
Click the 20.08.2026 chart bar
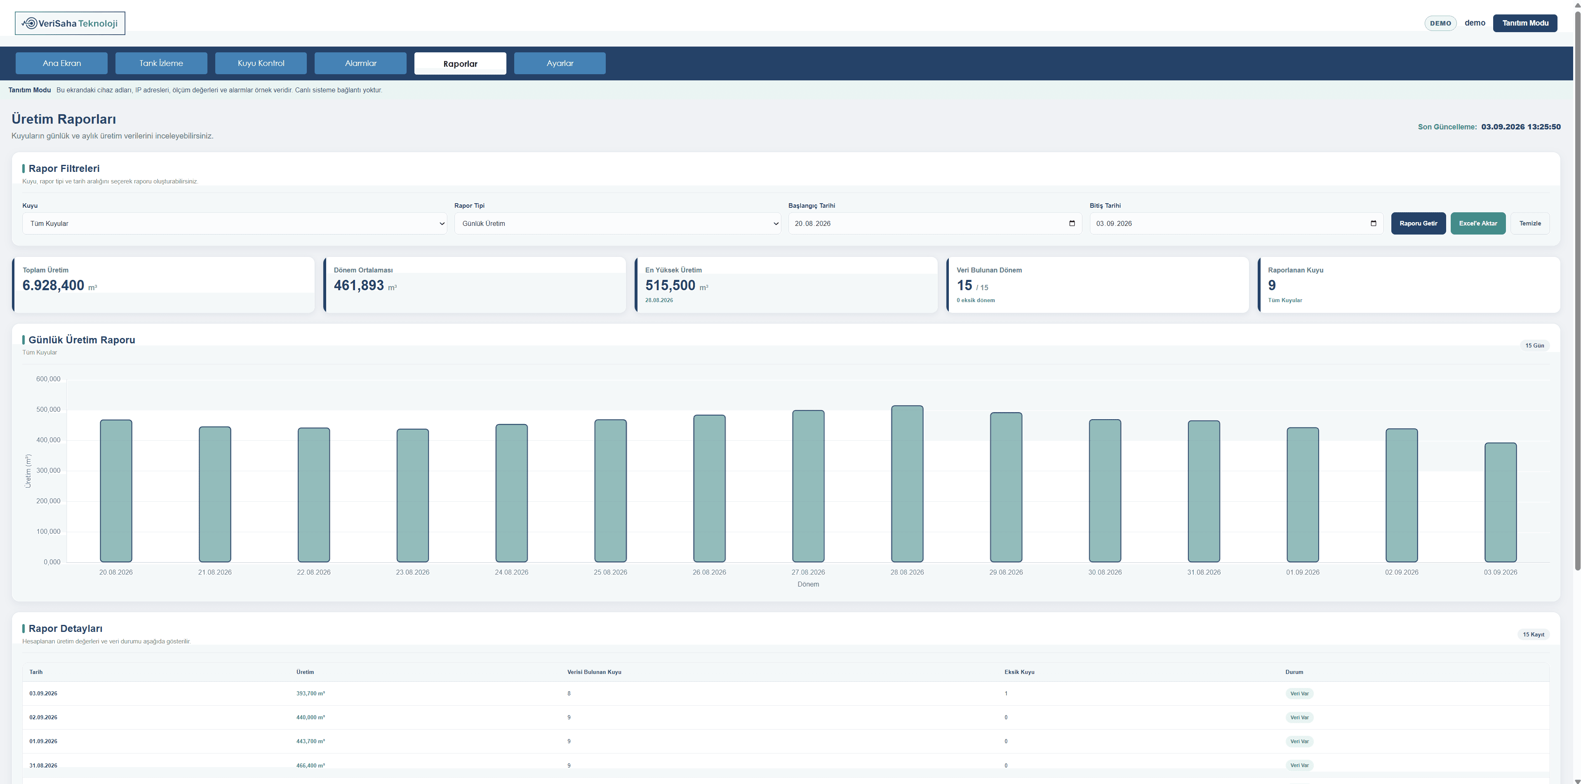point(116,491)
